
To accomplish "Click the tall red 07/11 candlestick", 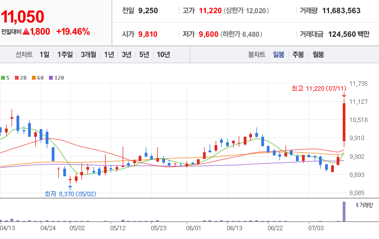I will click(x=344, y=122).
